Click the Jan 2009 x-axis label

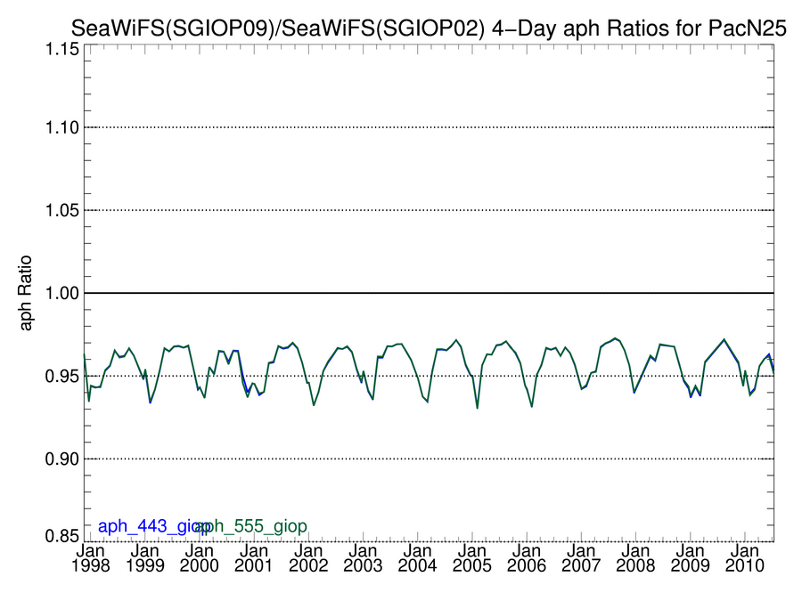click(x=691, y=558)
